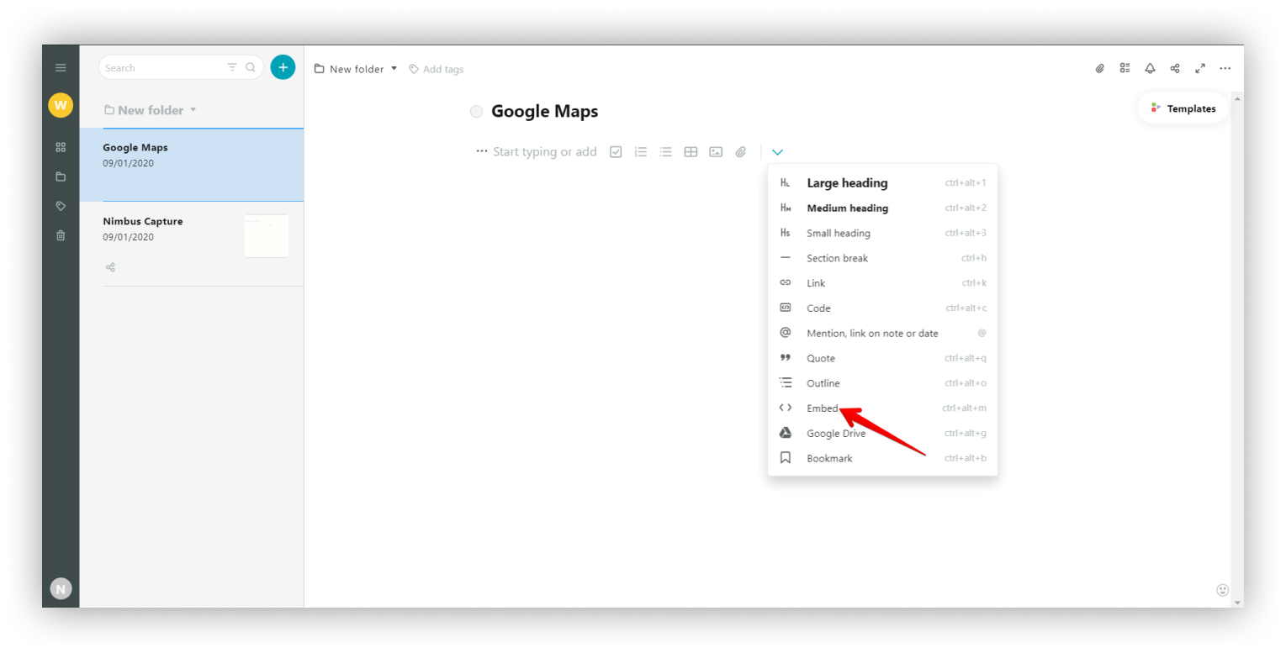This screenshot has width=1286, height=653.
Task: Click the yellow W workspace avatar
Action: [x=61, y=105]
